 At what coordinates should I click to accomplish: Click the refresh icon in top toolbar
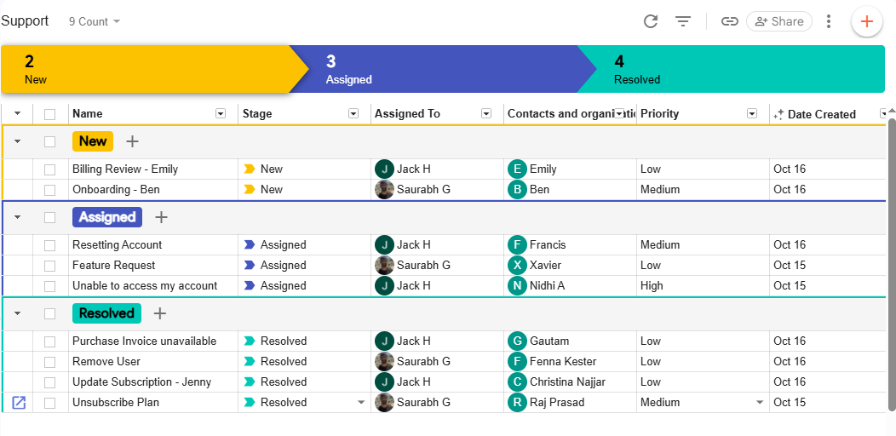651,21
